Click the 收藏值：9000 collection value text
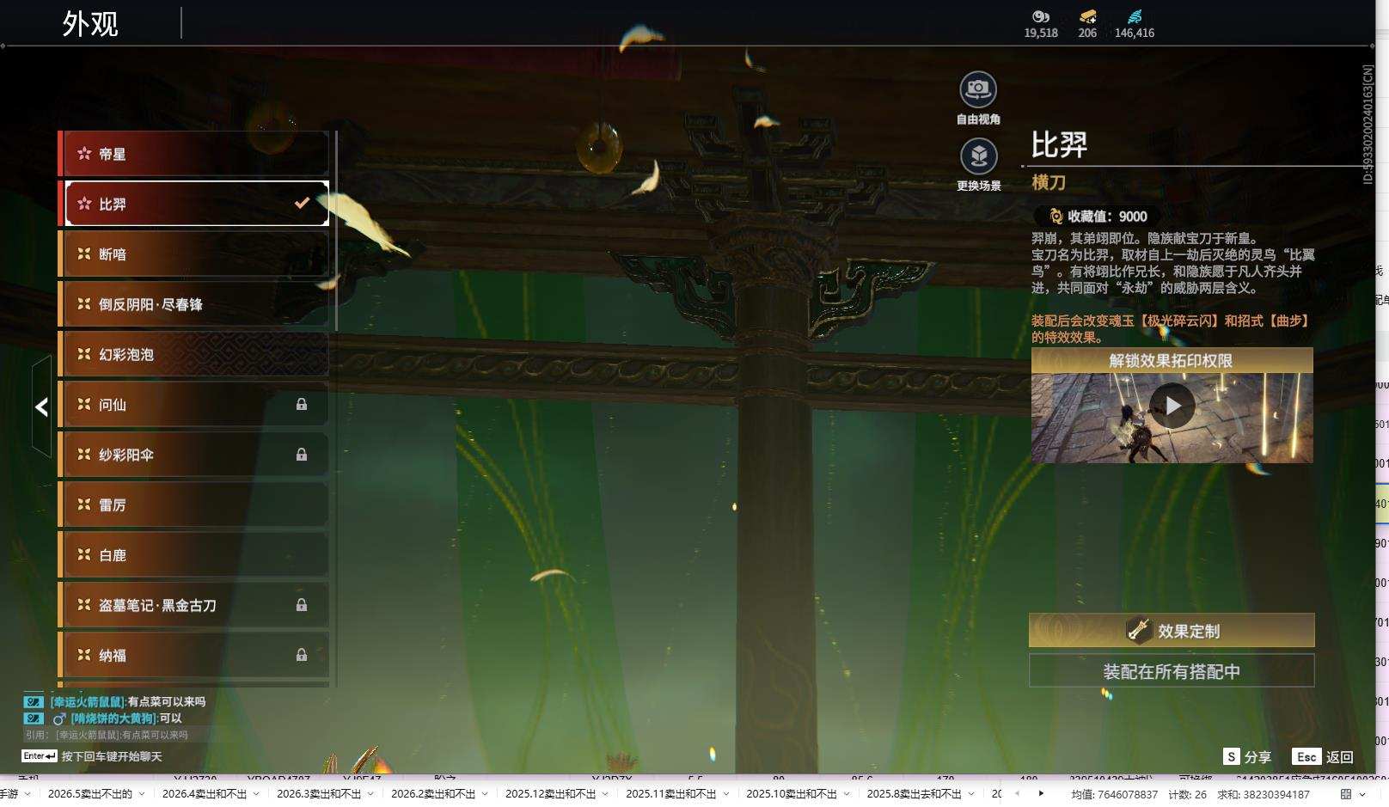Image resolution: width=1389 pixels, height=807 pixels. (x=1107, y=217)
